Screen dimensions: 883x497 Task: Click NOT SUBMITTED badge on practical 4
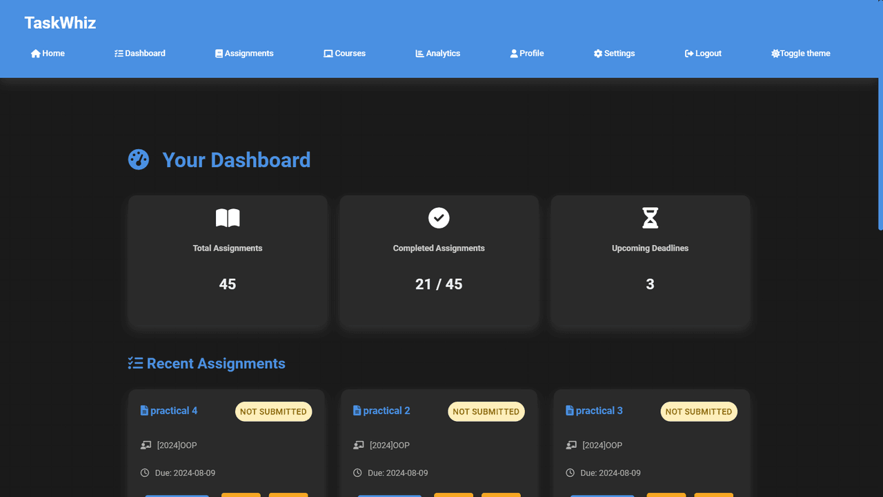click(273, 411)
